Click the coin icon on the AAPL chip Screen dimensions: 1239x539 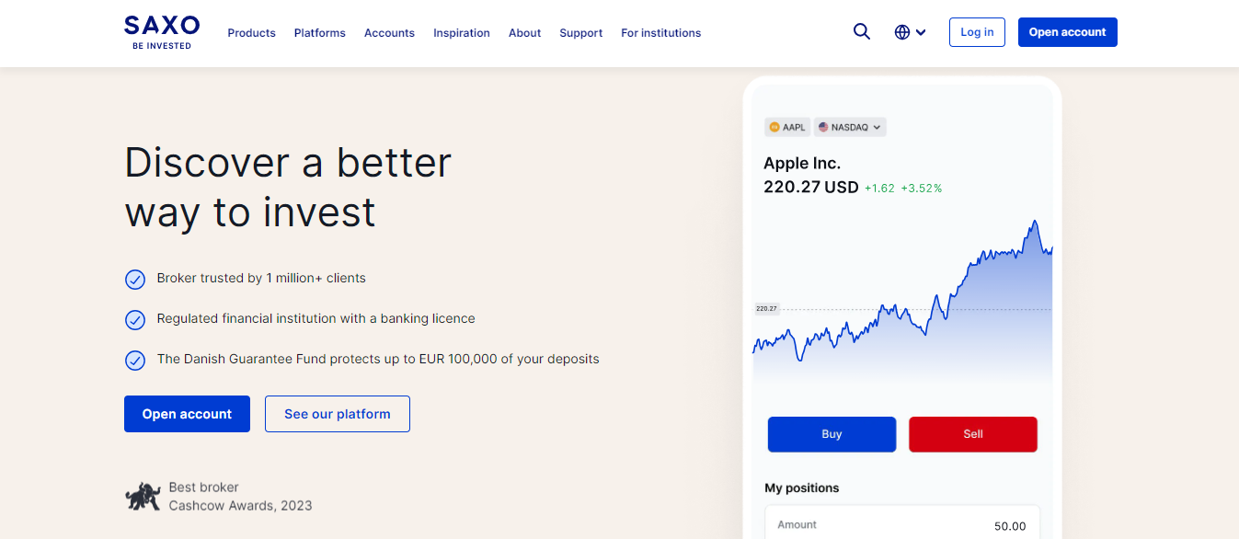(x=774, y=127)
